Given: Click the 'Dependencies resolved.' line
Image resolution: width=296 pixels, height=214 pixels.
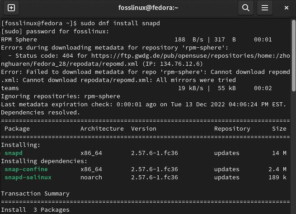Looking at the screenshot, I should 41,113.
